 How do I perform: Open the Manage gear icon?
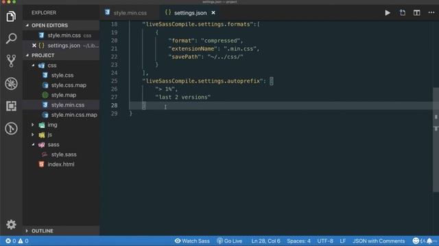point(11,225)
